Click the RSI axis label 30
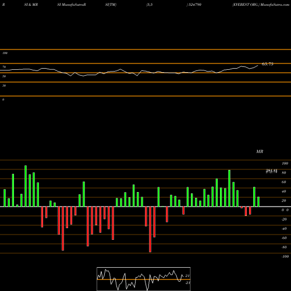Image resolution: width=291 pixels, height=291 pixels. coord(4,86)
